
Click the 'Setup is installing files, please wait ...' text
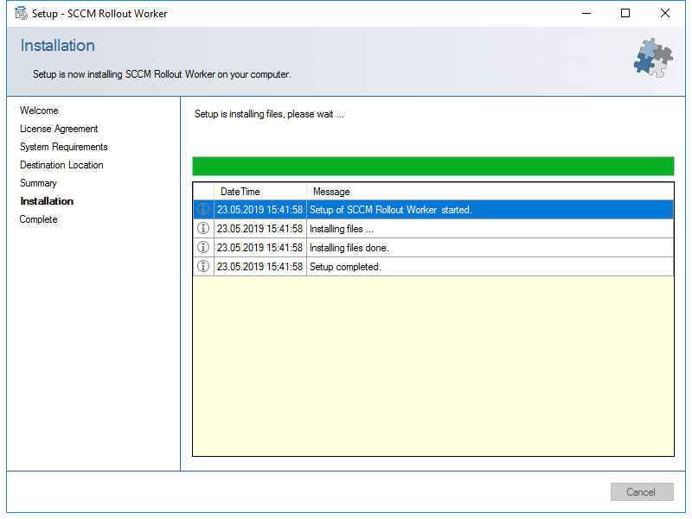coord(269,114)
